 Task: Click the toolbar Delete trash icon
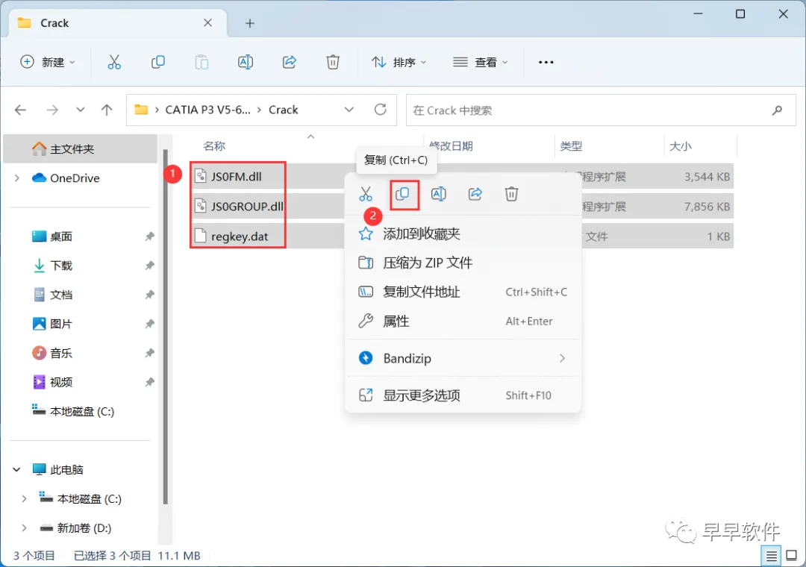point(333,62)
